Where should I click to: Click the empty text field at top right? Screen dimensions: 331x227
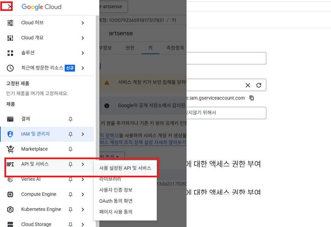tap(226, 58)
